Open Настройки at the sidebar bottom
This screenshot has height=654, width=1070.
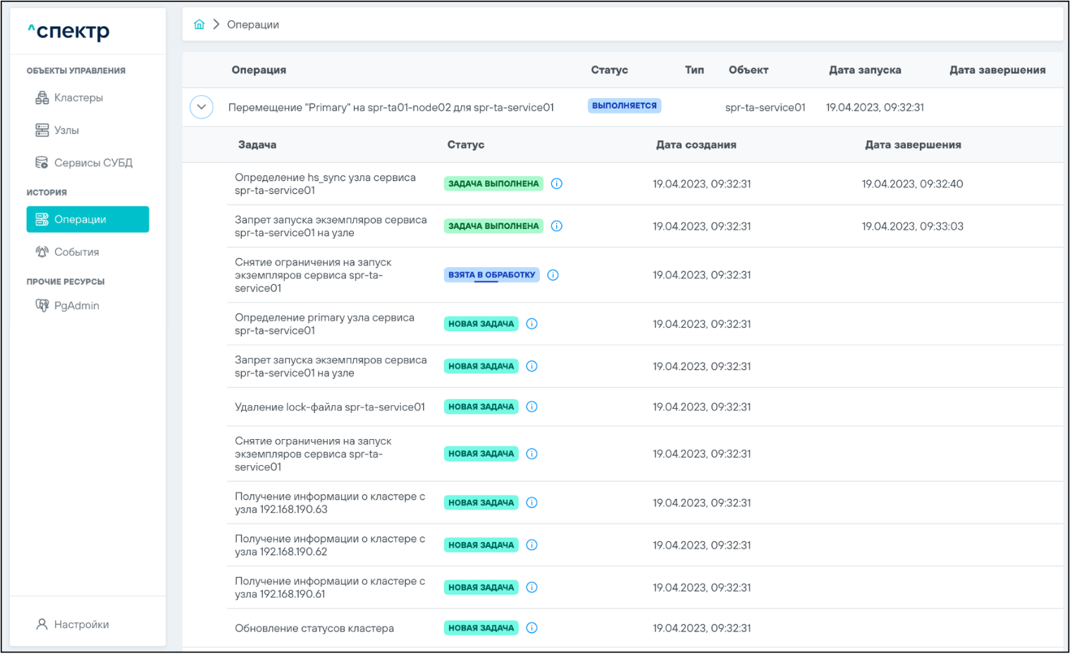point(81,624)
